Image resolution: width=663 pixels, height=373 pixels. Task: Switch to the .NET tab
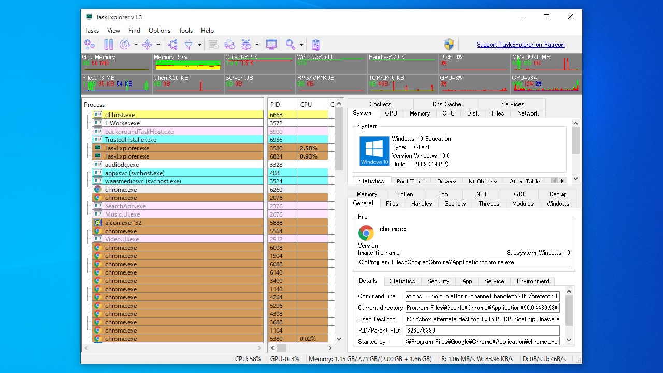(x=481, y=194)
